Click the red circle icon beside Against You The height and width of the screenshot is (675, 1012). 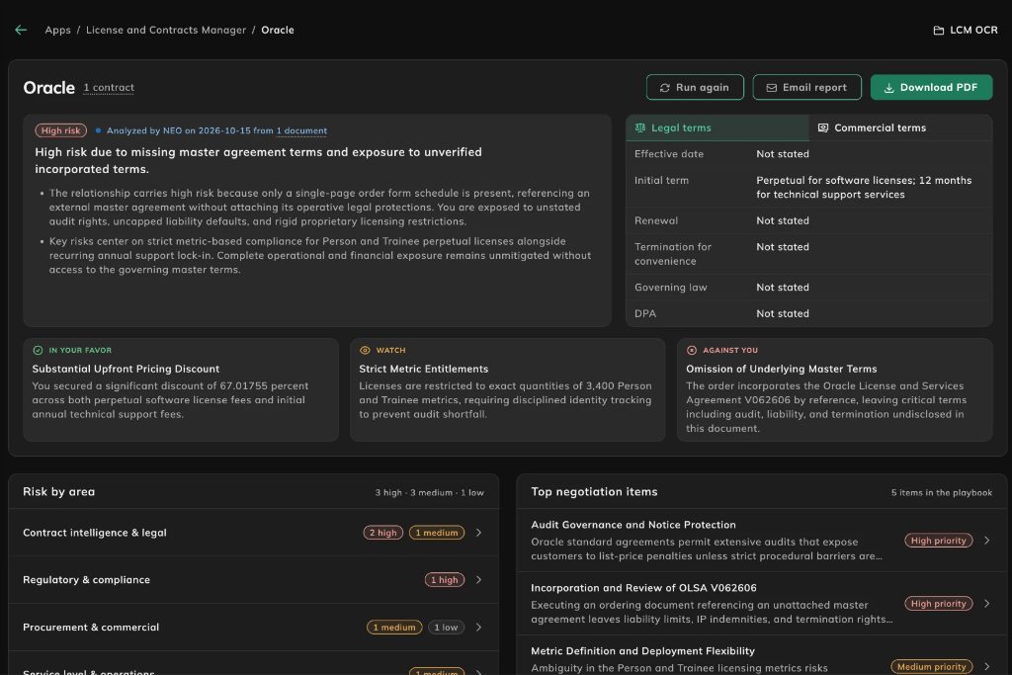click(692, 351)
